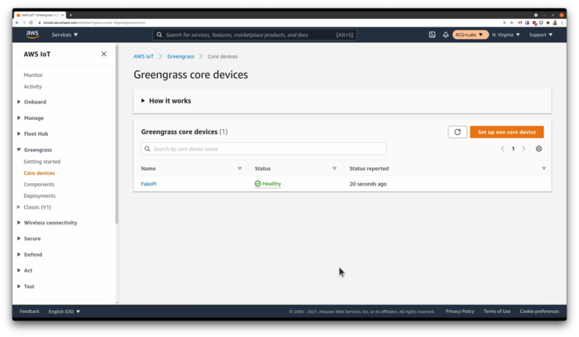The height and width of the screenshot is (337, 579).
Task: Sort table by Name column
Action: coord(239,169)
